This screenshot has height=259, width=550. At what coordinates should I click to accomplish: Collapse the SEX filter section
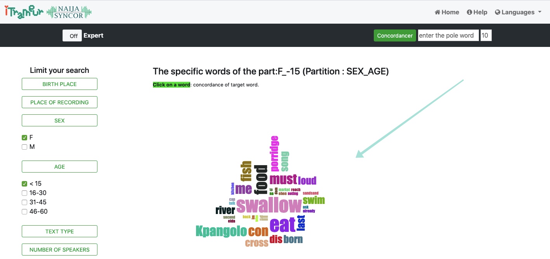[59, 121]
